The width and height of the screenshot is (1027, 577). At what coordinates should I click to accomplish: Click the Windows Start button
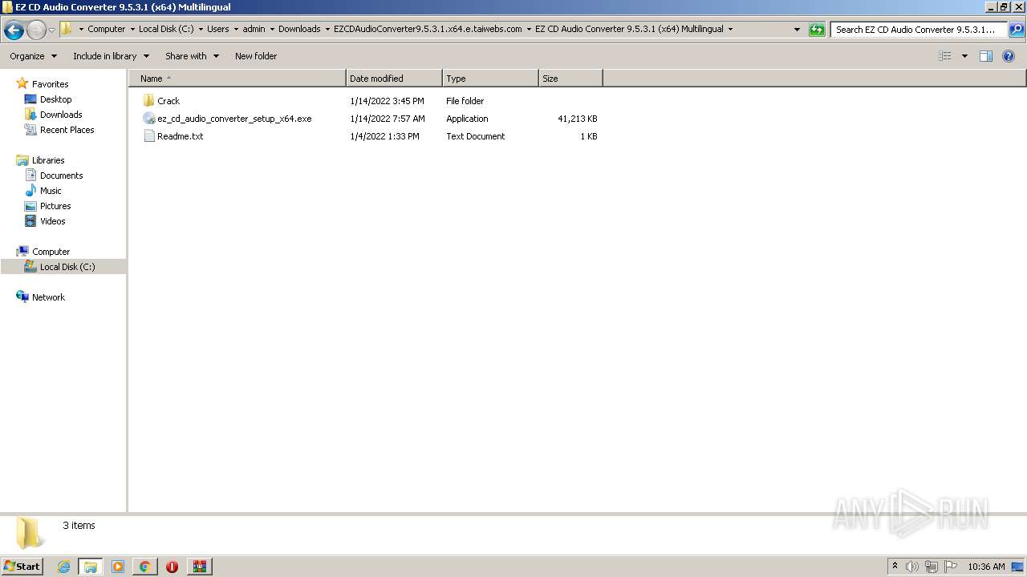point(22,566)
